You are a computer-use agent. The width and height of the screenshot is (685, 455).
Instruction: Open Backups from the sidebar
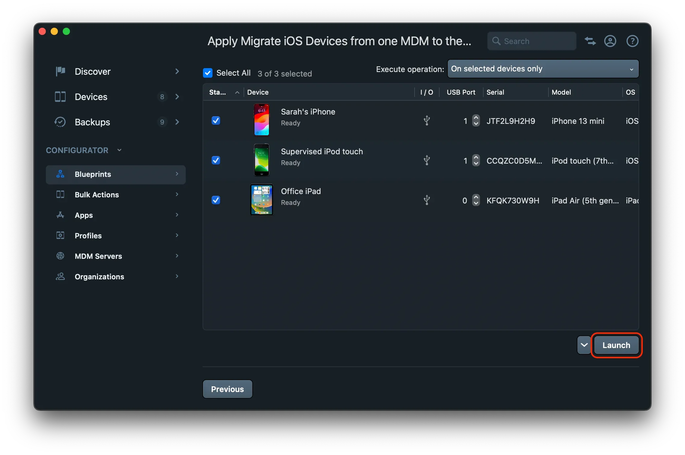click(x=92, y=122)
